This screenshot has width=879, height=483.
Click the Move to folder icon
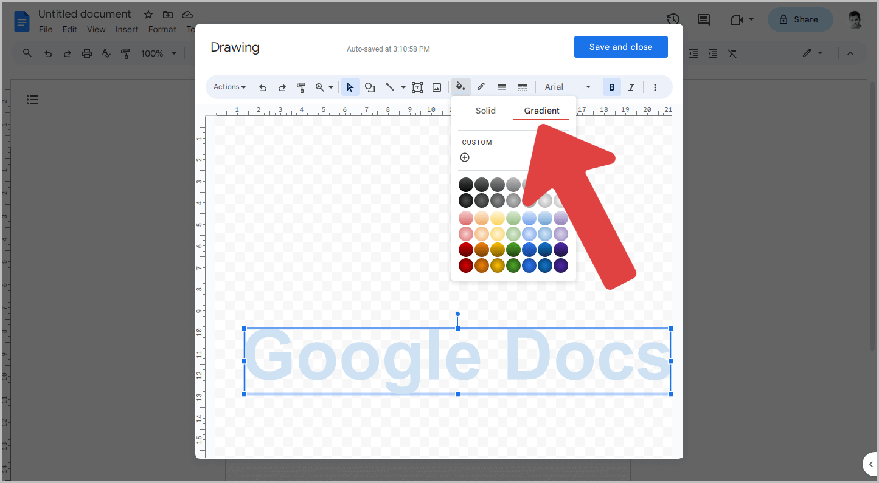pyautogui.click(x=168, y=15)
